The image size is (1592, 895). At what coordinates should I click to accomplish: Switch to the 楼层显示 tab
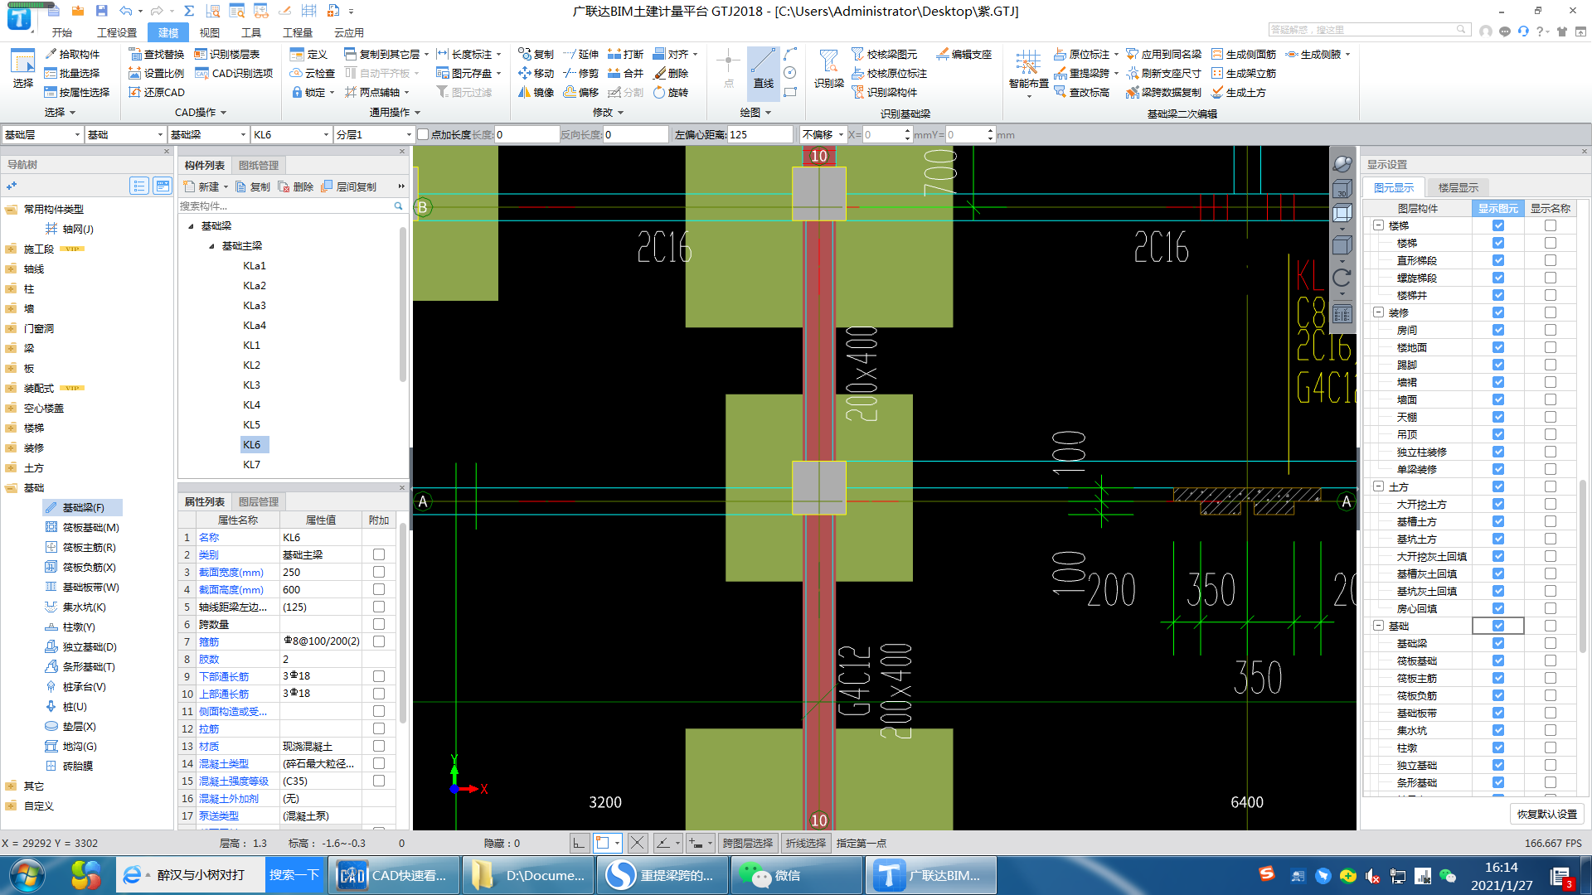point(1459,187)
